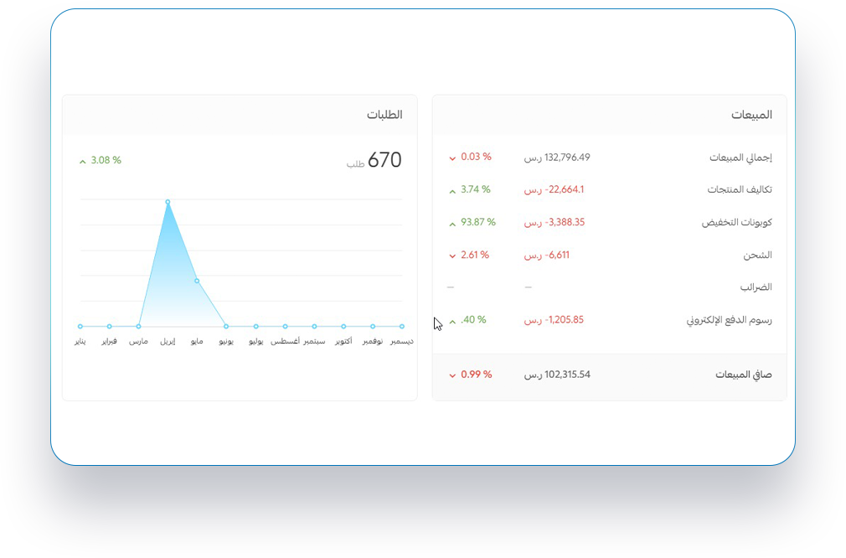Click the الضرائب row label

[756, 287]
